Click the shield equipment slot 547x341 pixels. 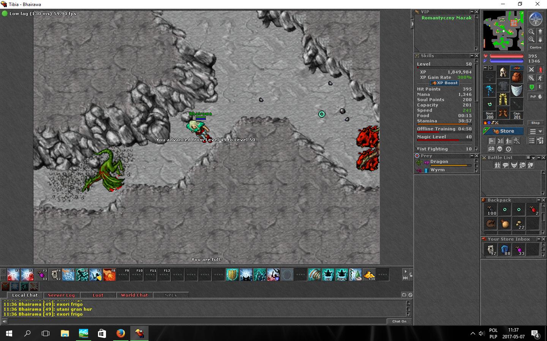pos(517,91)
